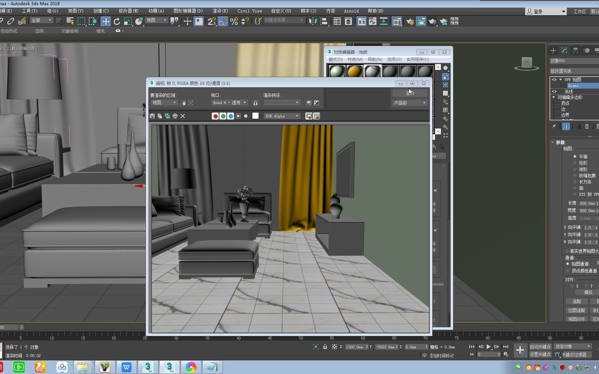Open the Rendered Frame Window icon
The width and height of the screenshot is (599, 374).
pos(421,21)
